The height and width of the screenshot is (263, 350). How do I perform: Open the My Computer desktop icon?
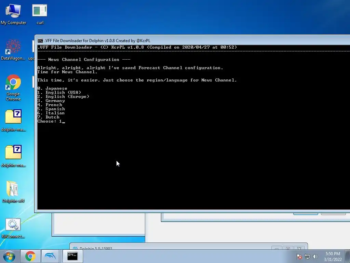click(13, 14)
